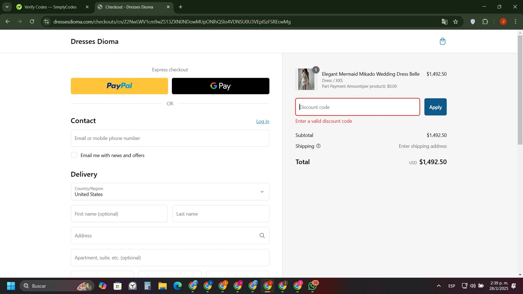The height and width of the screenshot is (294, 523).
Task: Open Calculator from the taskbar
Action: tap(147, 286)
